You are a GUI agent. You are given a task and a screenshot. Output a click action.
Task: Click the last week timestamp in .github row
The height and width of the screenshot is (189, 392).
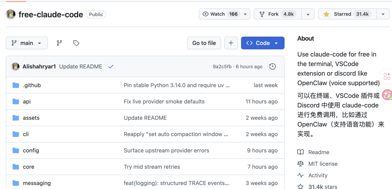point(265,85)
